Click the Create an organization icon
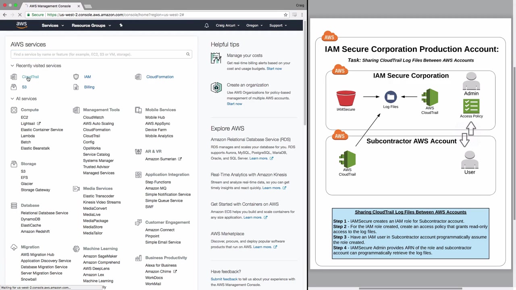516x290 pixels. [216, 88]
